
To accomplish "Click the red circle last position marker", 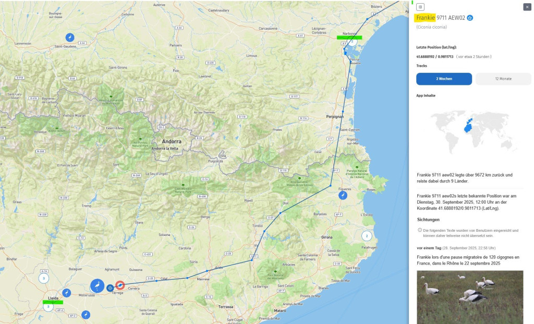I will [x=120, y=285].
